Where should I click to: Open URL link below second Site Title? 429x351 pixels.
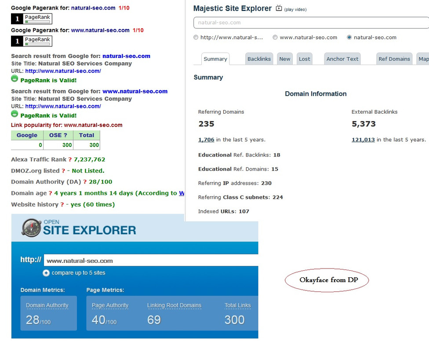coord(63,106)
